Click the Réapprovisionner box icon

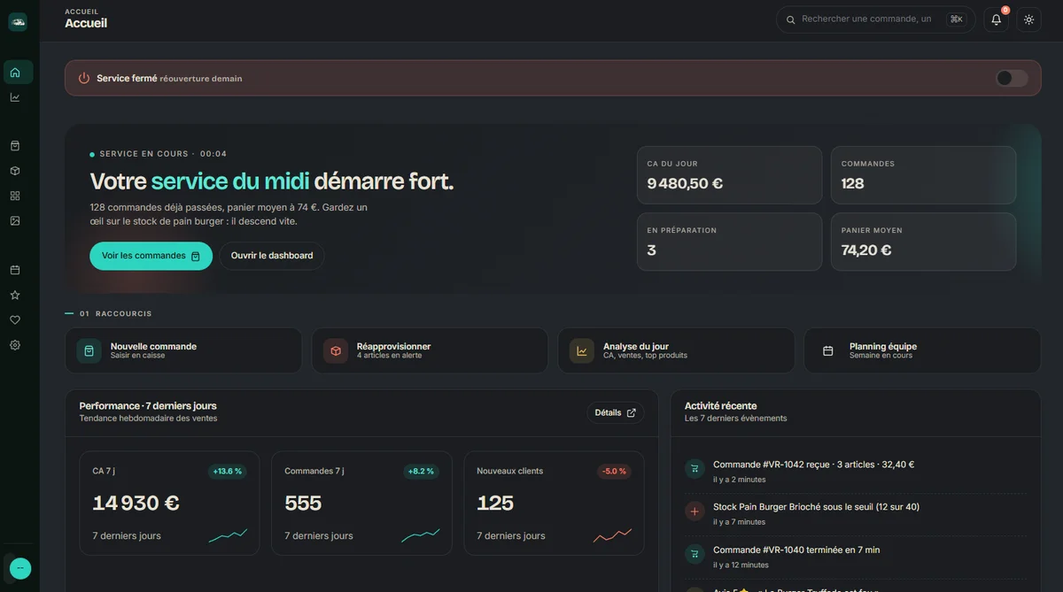click(336, 351)
